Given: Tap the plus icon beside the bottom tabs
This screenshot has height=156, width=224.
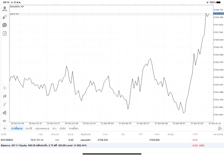Looking at the screenshot, I should click(x=5, y=128).
